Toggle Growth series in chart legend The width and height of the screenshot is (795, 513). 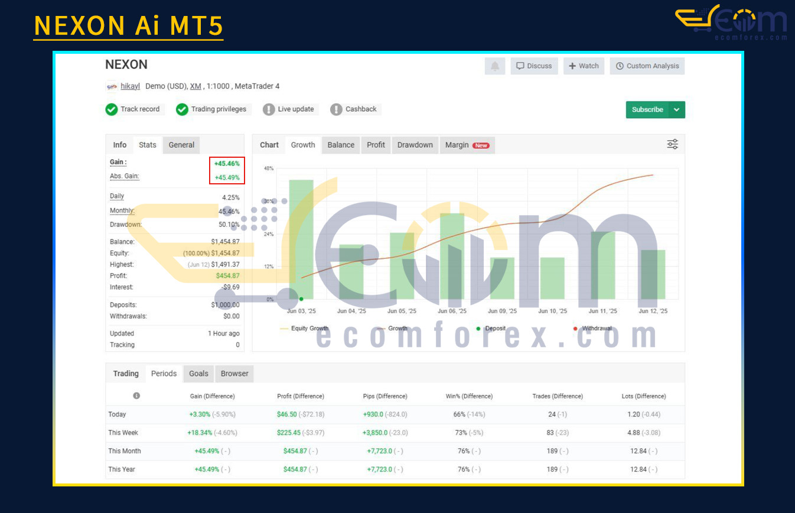(392, 329)
